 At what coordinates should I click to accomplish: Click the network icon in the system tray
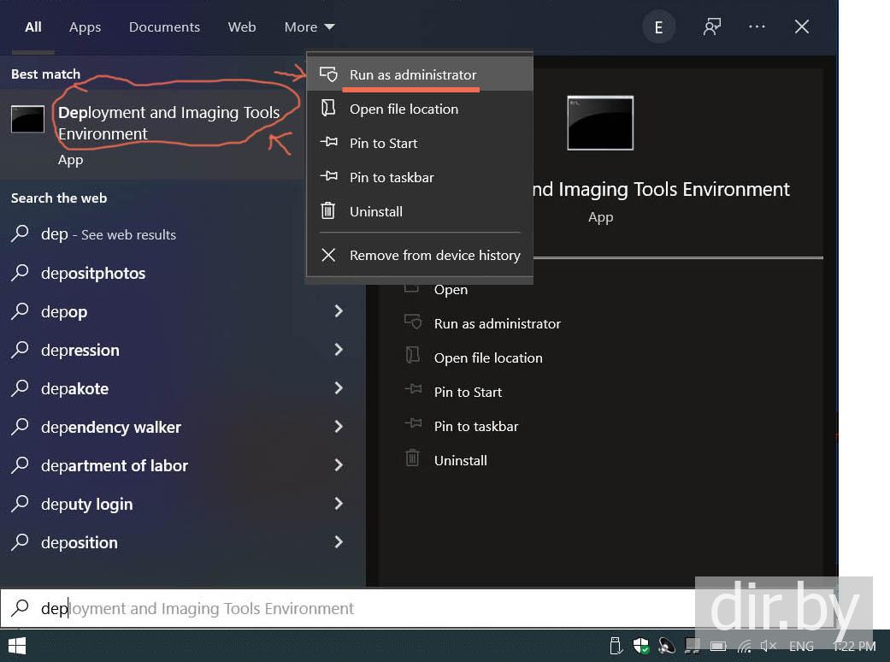[x=745, y=647]
